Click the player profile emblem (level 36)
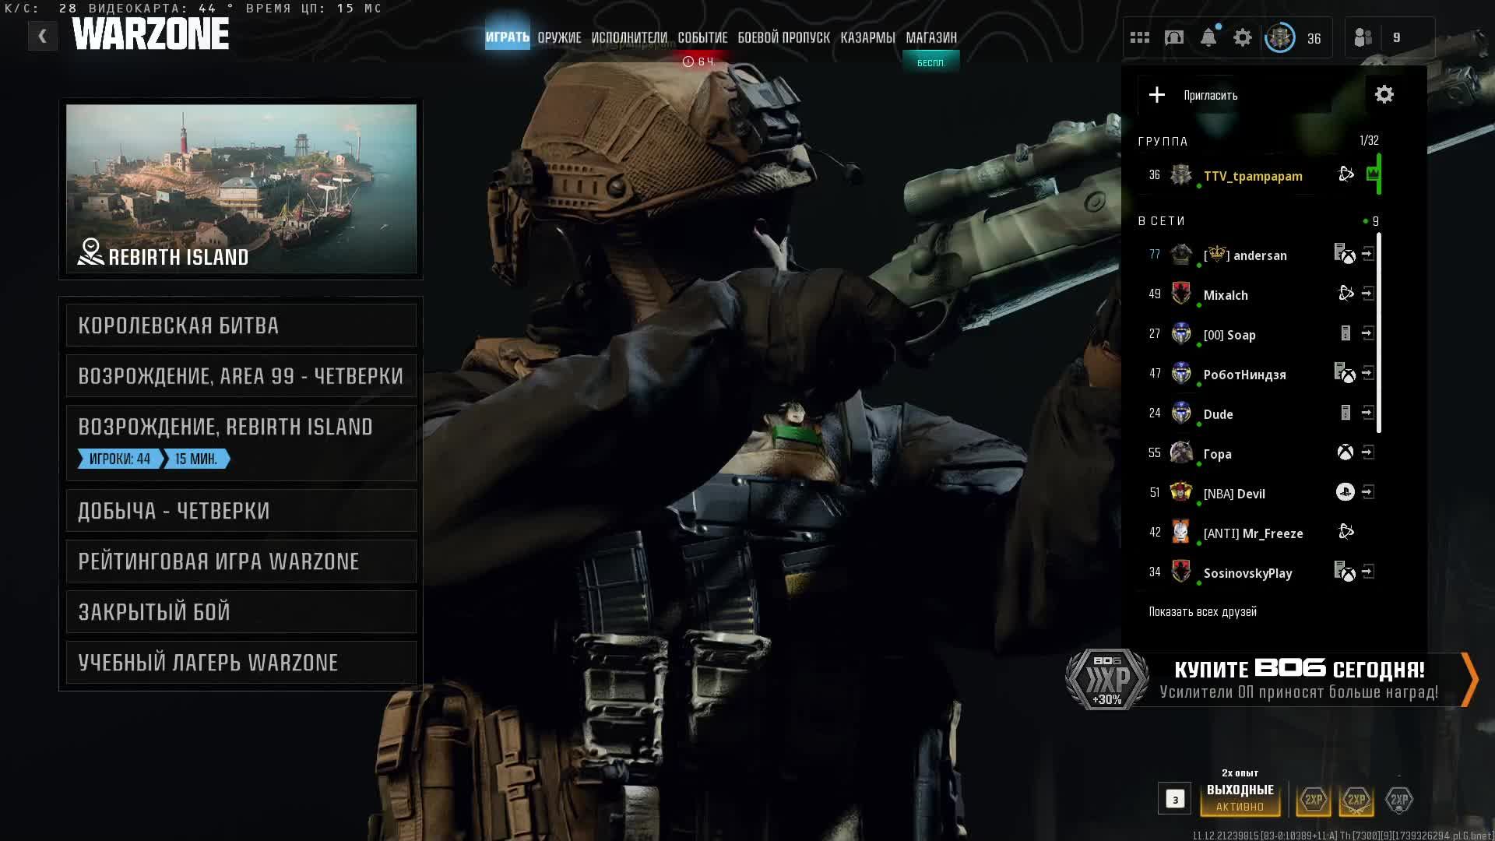This screenshot has width=1495, height=841. [x=1280, y=37]
